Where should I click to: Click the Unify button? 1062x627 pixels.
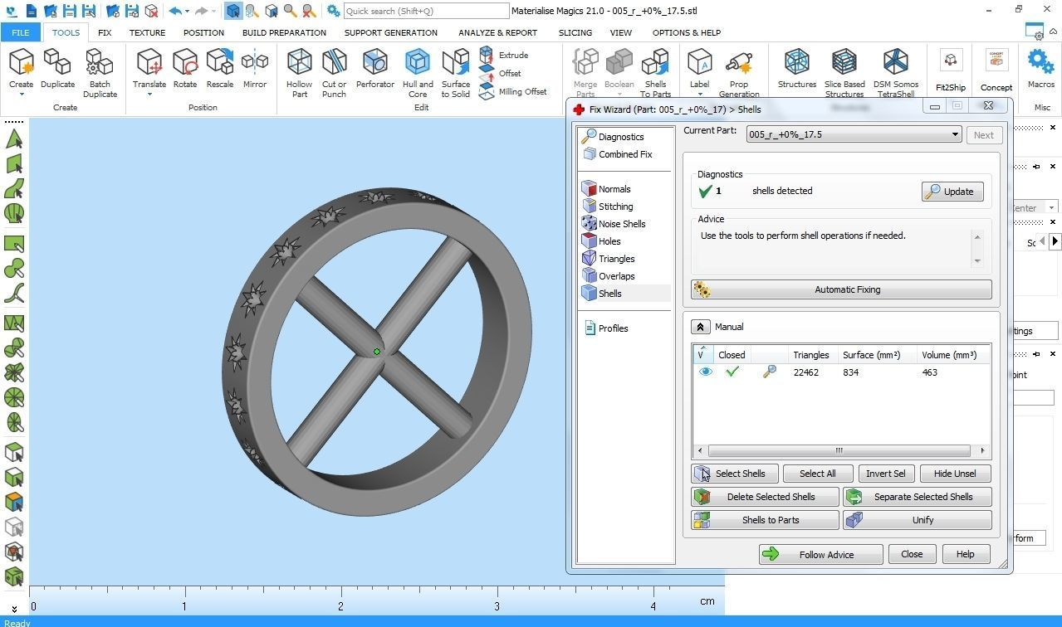tap(918, 520)
